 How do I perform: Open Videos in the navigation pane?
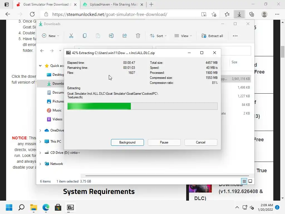tap(55, 119)
